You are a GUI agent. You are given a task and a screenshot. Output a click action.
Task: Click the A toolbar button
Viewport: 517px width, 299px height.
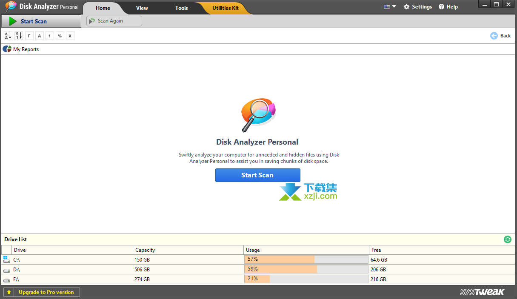pos(40,36)
